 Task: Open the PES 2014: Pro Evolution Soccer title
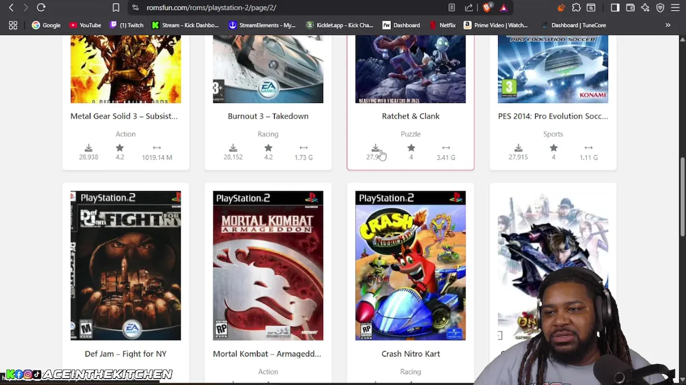click(x=553, y=116)
